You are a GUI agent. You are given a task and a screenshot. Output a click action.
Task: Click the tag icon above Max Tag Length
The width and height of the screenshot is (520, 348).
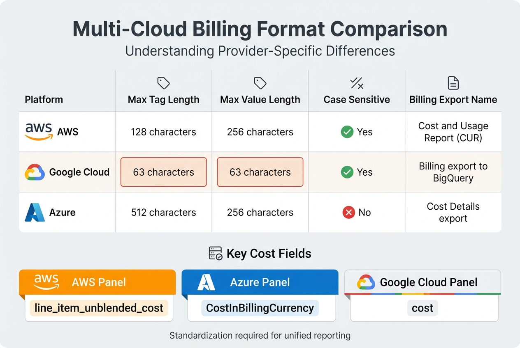point(163,83)
